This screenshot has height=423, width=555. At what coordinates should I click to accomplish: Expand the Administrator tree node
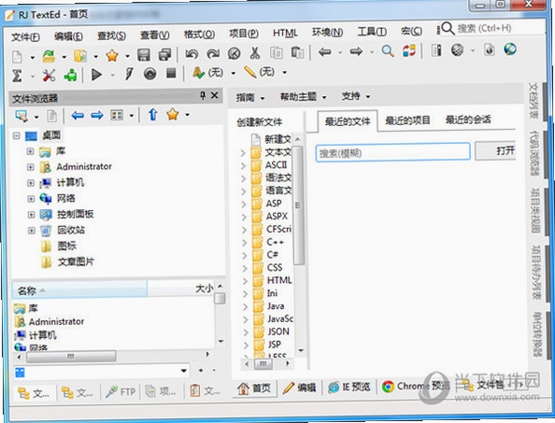(x=31, y=167)
